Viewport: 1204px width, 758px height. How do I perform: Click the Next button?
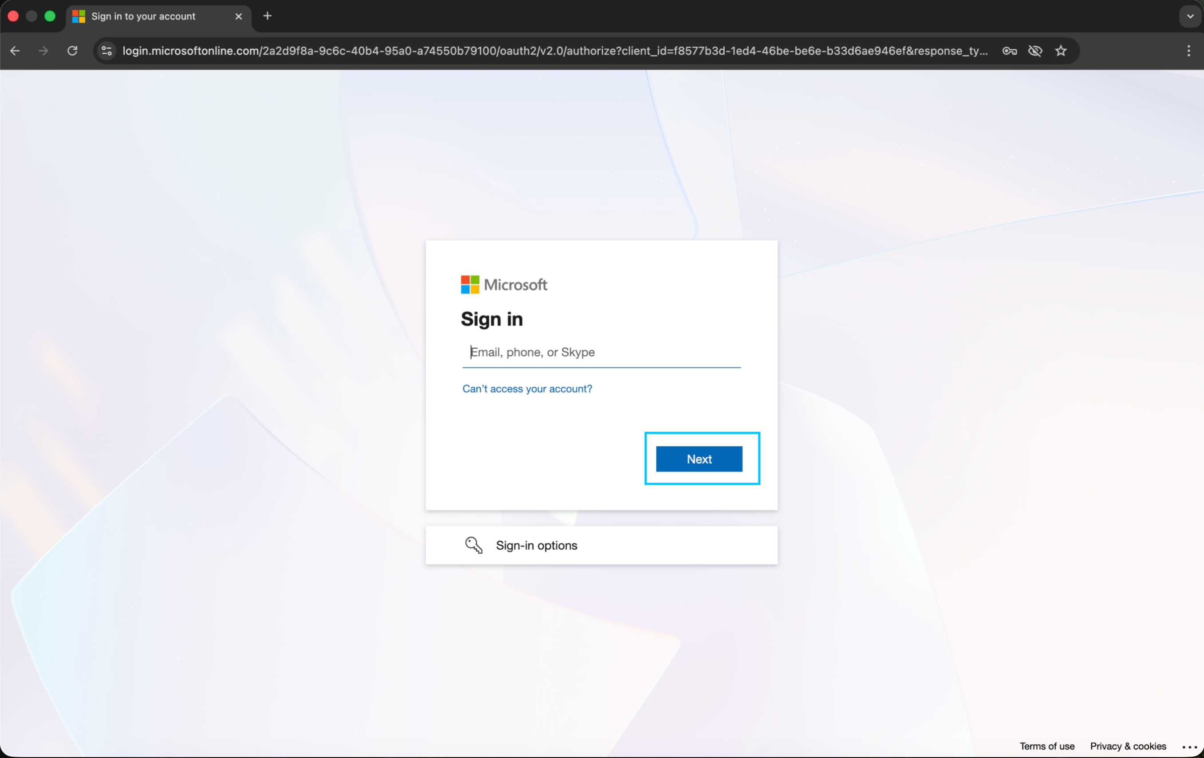[699, 459]
